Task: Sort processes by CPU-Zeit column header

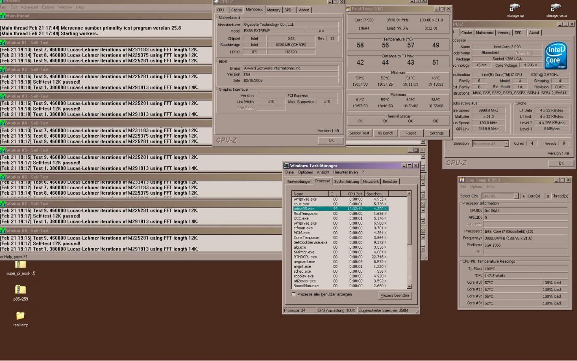Action: [x=353, y=194]
